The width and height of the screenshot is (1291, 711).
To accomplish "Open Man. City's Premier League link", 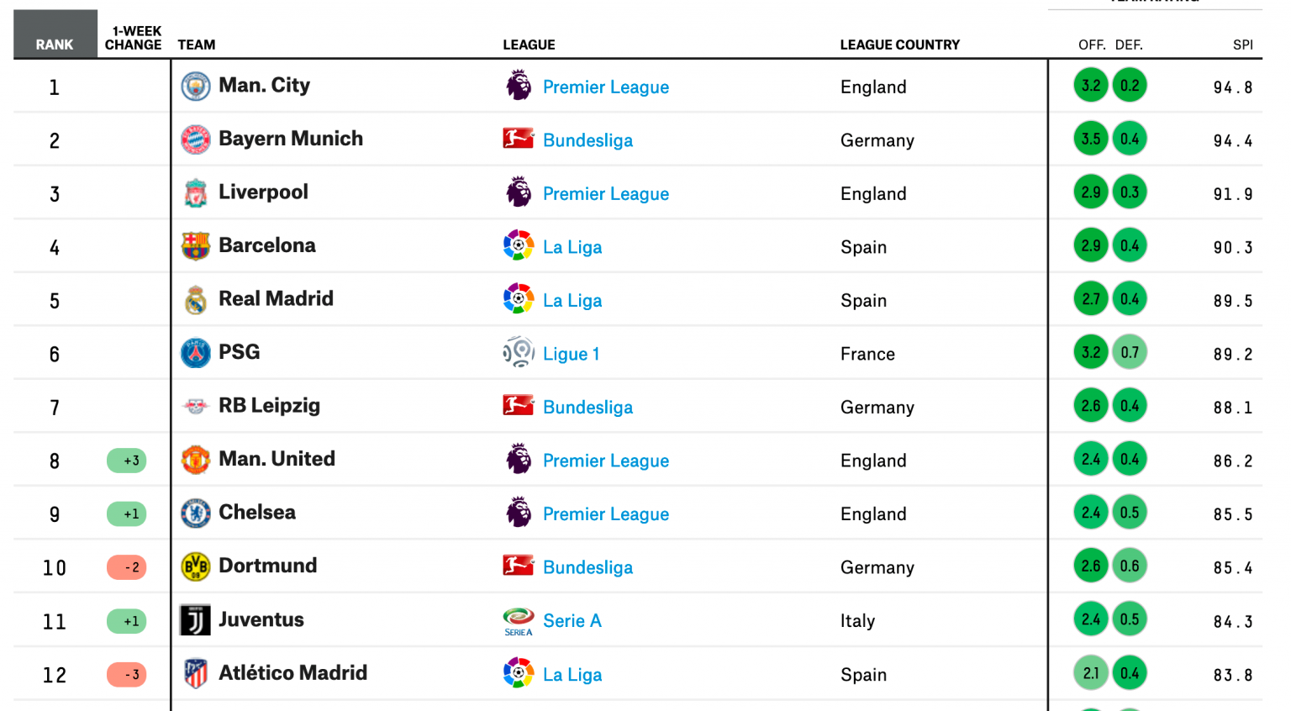I will pos(605,87).
